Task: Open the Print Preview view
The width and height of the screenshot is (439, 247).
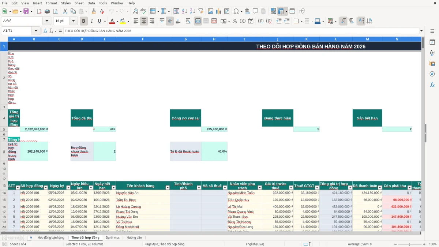Action: pyautogui.click(x=55, y=11)
